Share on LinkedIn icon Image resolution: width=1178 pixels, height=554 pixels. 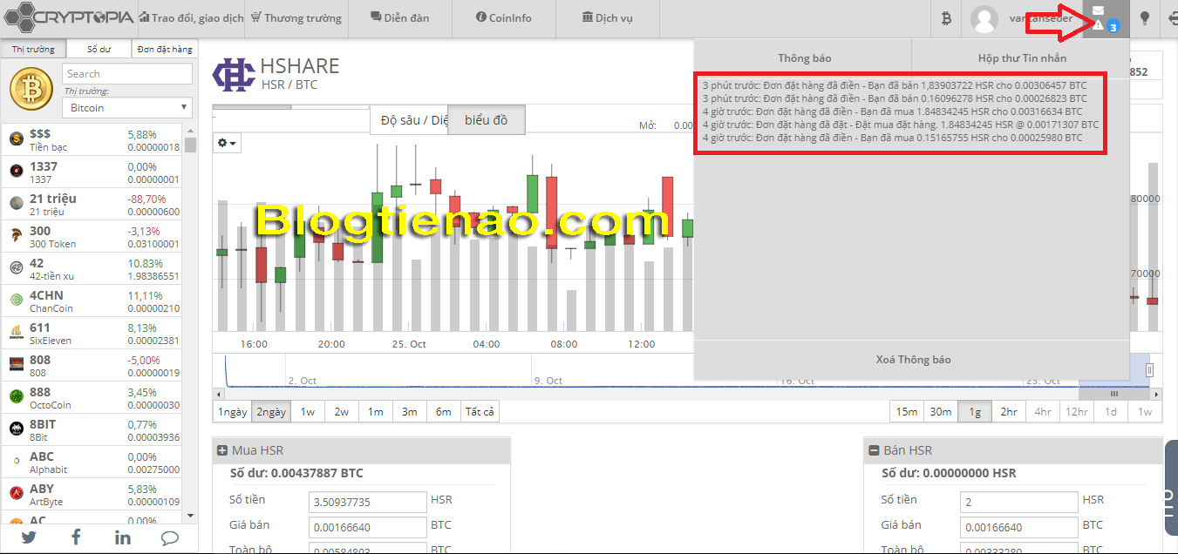(x=123, y=537)
